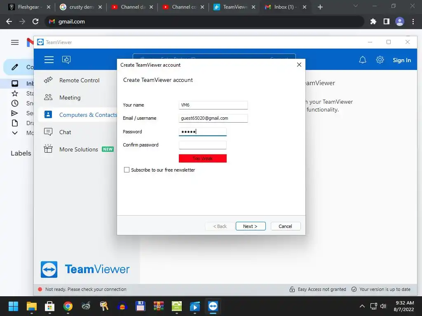
Task: Click the Your name input field
Action: pyautogui.click(x=213, y=105)
